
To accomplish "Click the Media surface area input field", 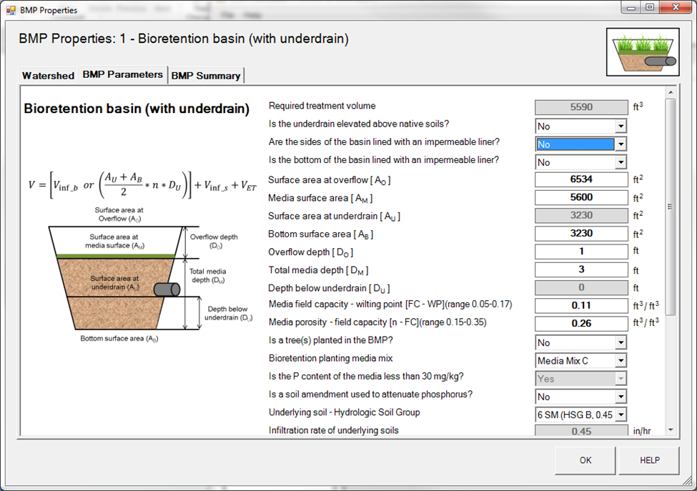I will pyautogui.click(x=581, y=197).
